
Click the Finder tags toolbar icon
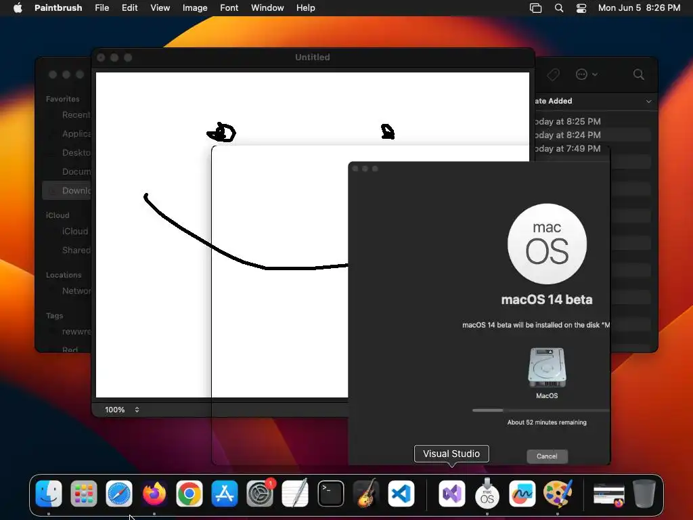click(553, 74)
